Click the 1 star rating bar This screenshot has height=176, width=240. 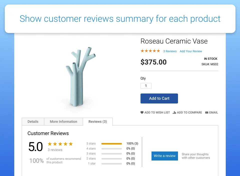[x=111, y=163]
